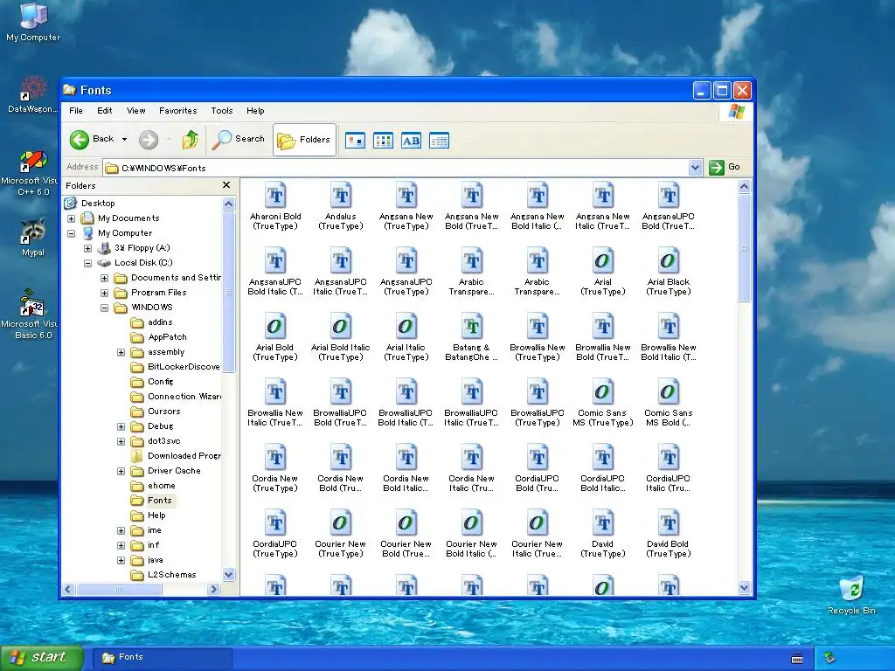Click the greyed Forward arrow icon
Screen dimensions: 895x671
pyautogui.click(x=149, y=139)
